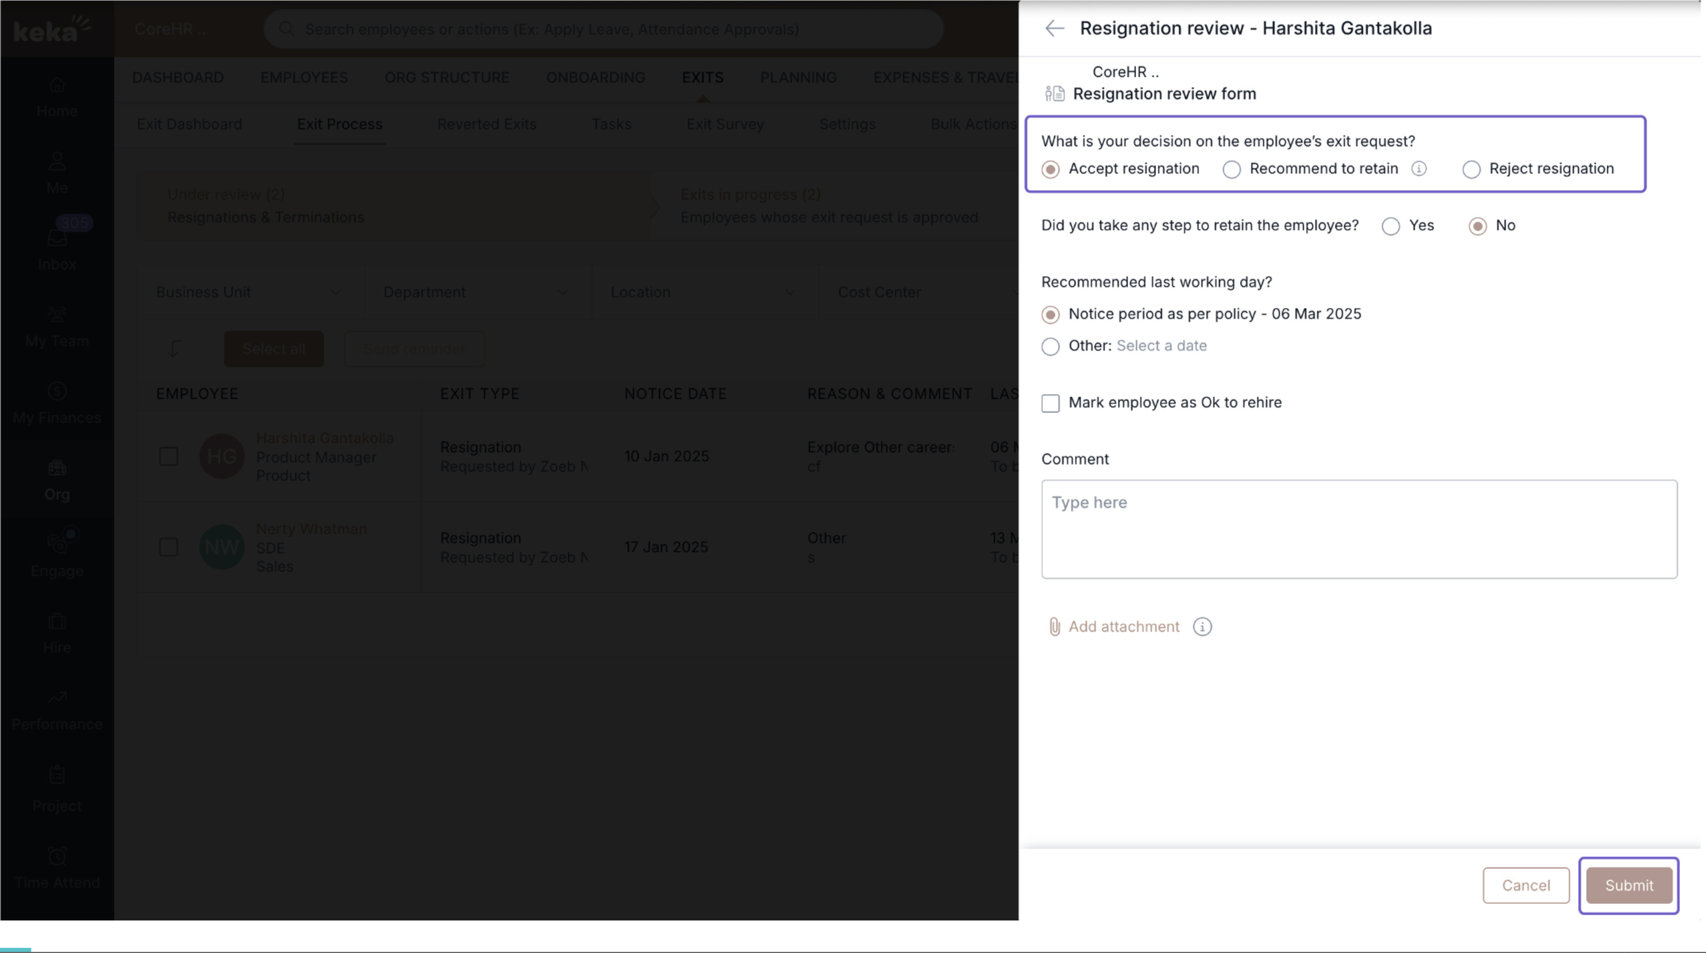Select the Reject resignation radio button
This screenshot has height=953, width=1706.
click(1471, 169)
